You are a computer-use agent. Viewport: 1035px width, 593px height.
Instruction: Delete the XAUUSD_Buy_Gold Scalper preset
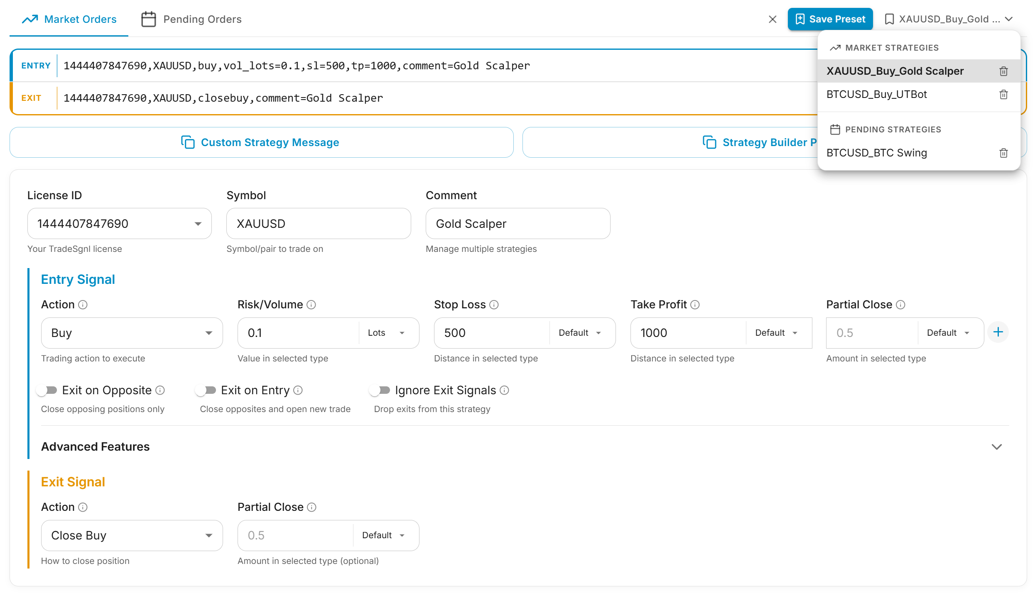pyautogui.click(x=1003, y=71)
